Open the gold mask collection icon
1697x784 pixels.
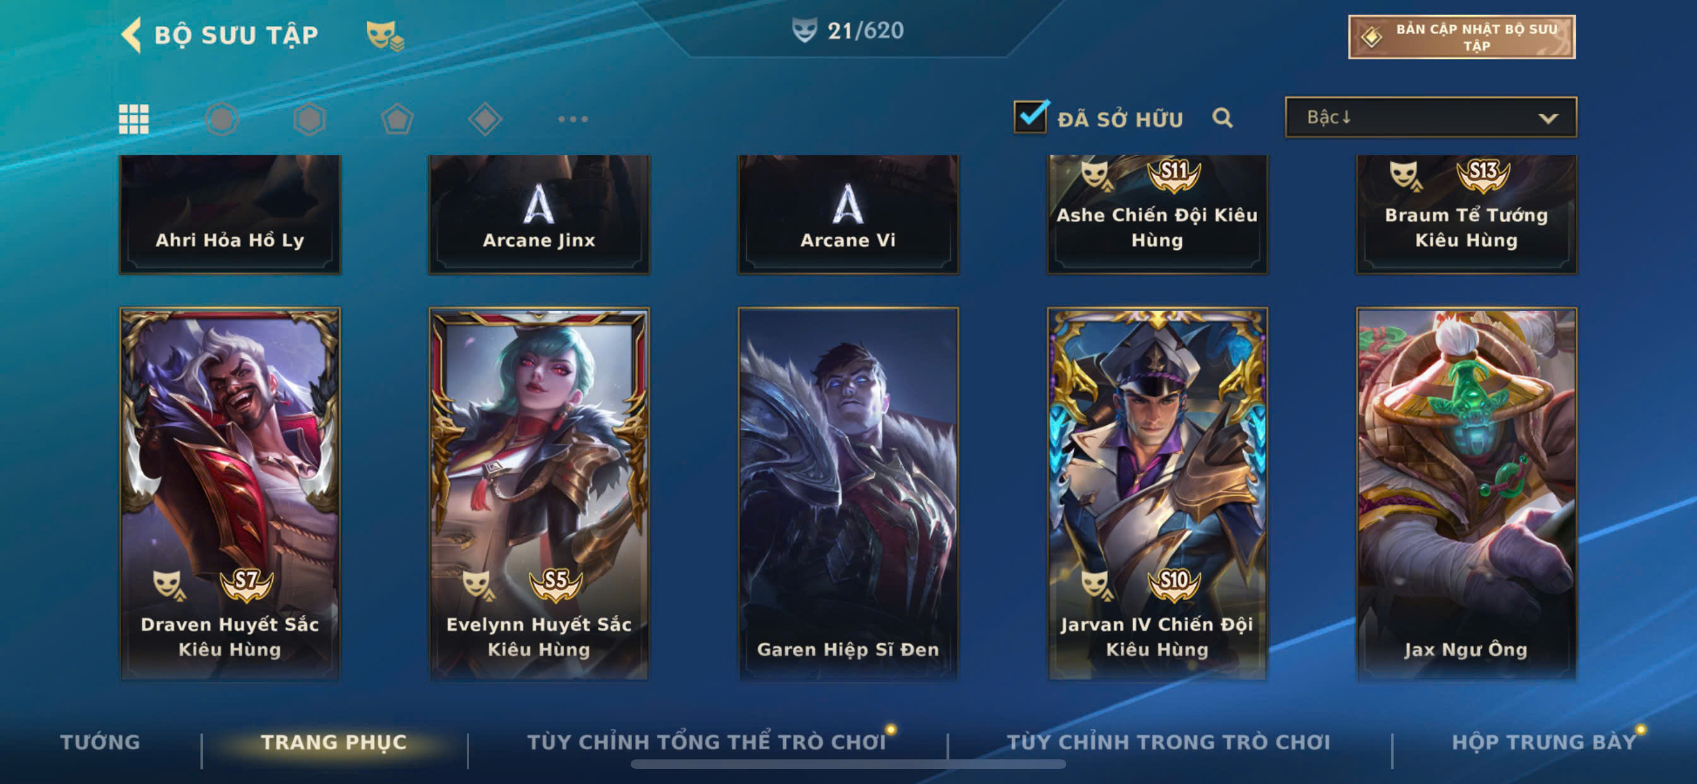click(x=385, y=35)
